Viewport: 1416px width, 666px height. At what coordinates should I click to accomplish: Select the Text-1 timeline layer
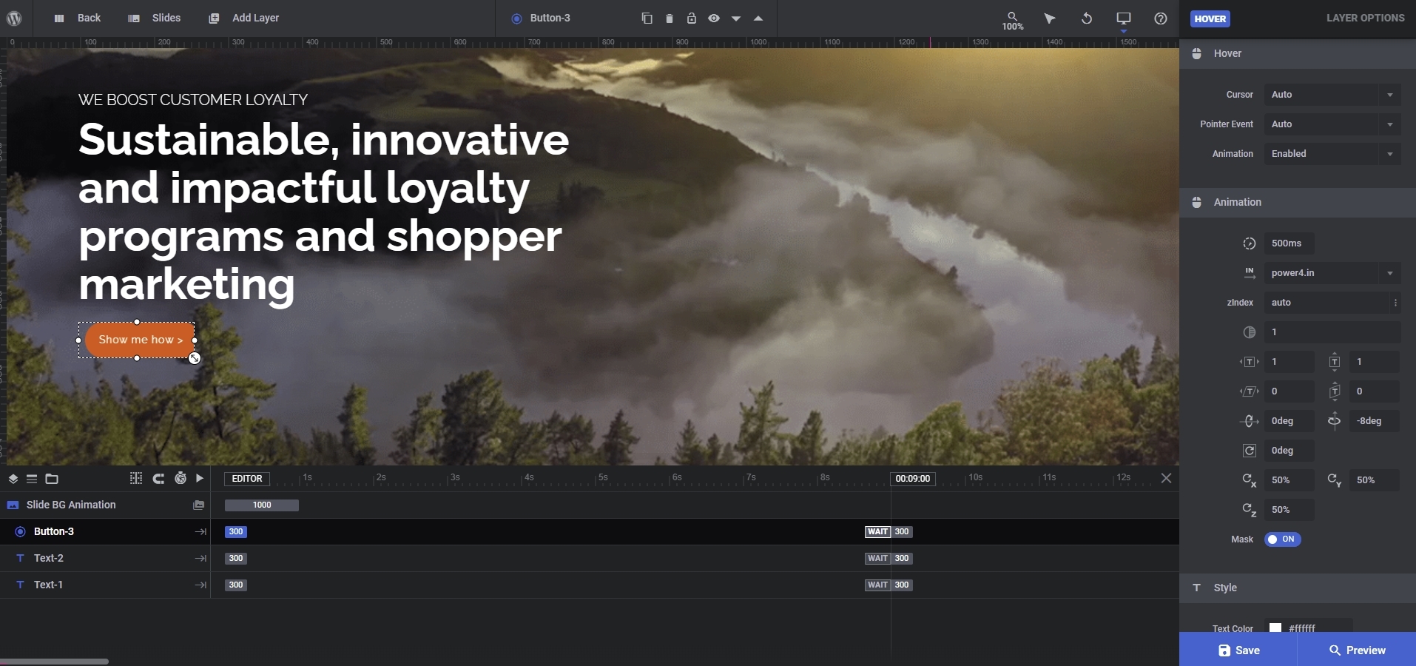coord(105,585)
